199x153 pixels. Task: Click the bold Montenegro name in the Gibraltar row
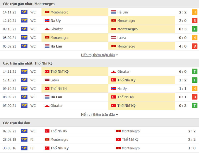tap(127, 29)
